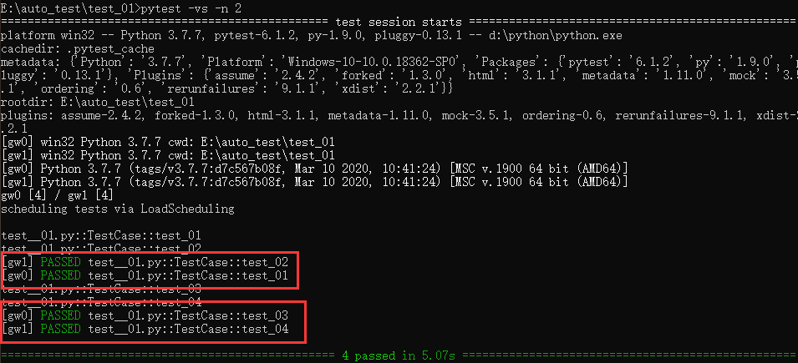Click the cachedir .pytest_cache text
798x363 pixels.
tap(78, 49)
